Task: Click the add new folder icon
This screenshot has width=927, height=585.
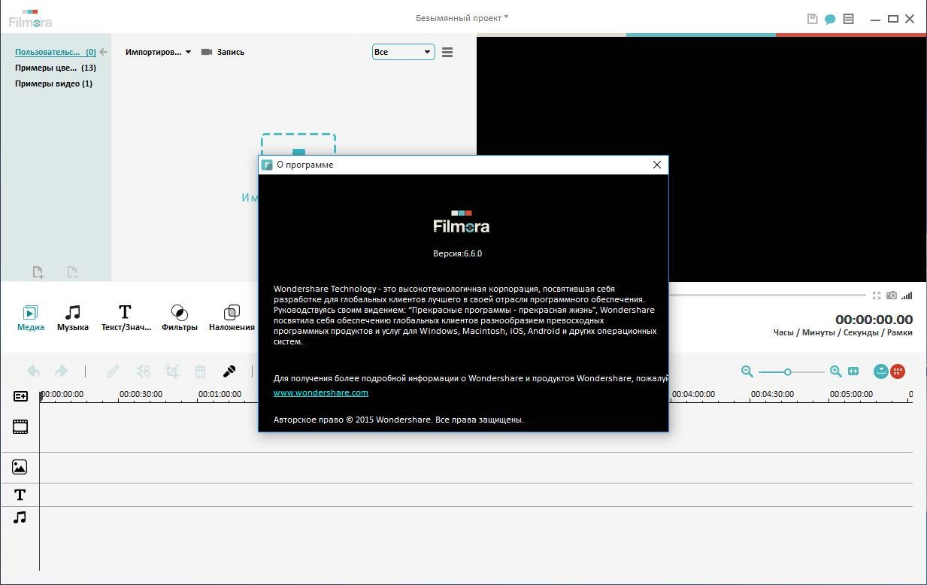Action: (38, 272)
